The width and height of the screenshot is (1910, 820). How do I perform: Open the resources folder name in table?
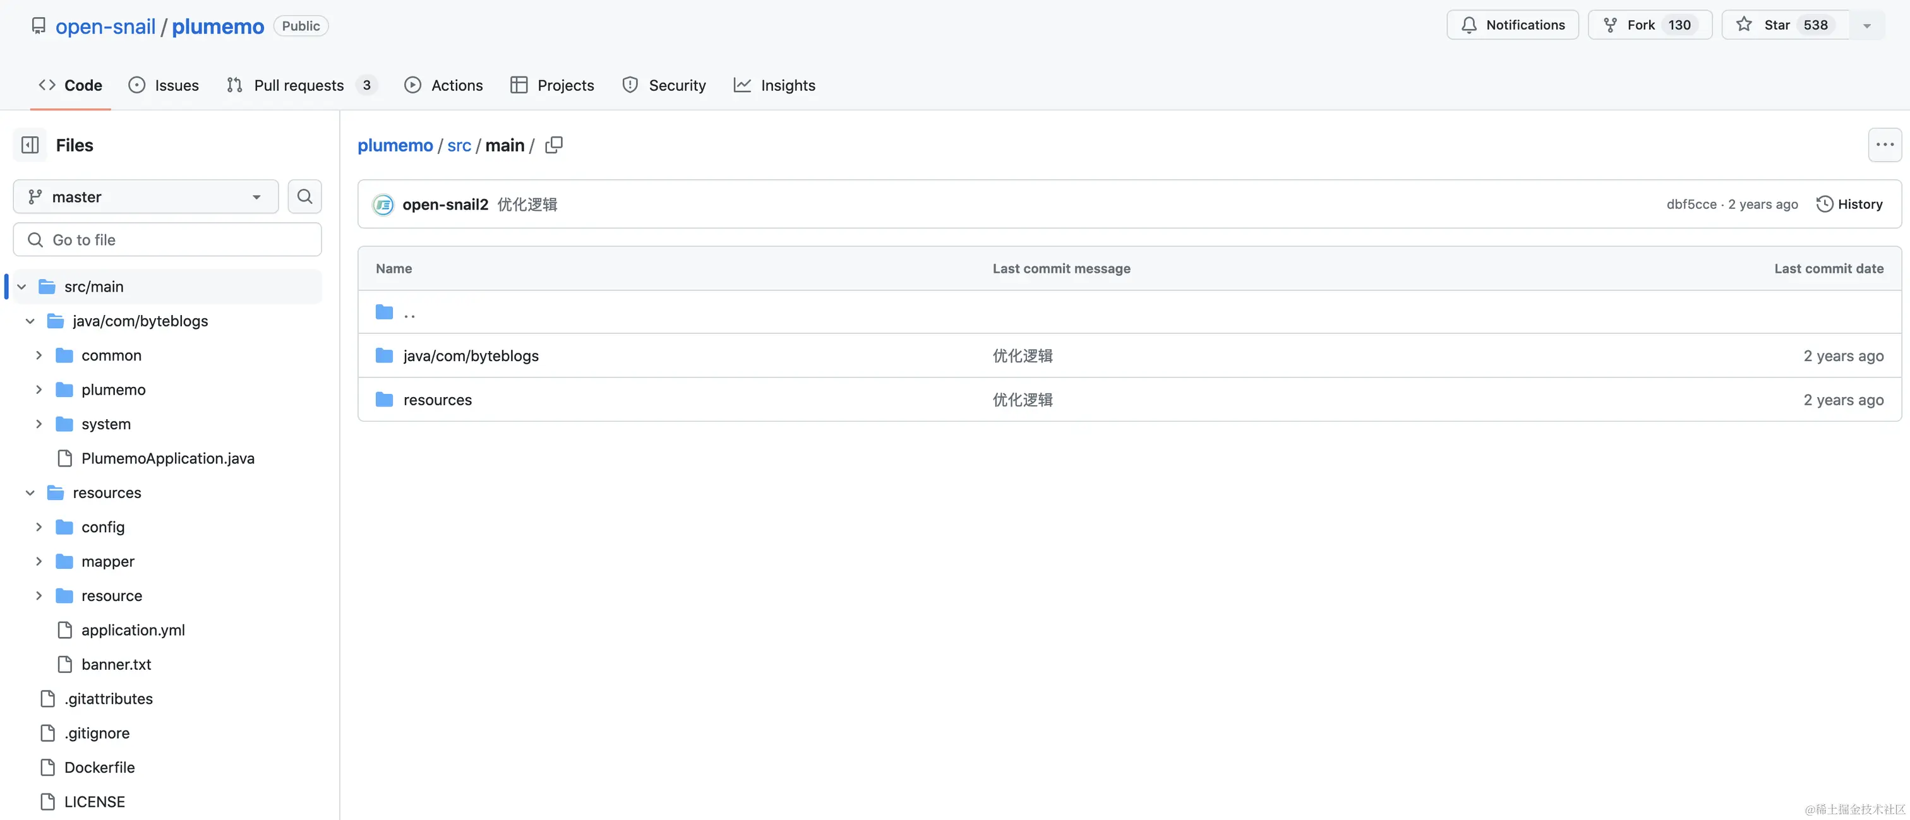pos(438,400)
